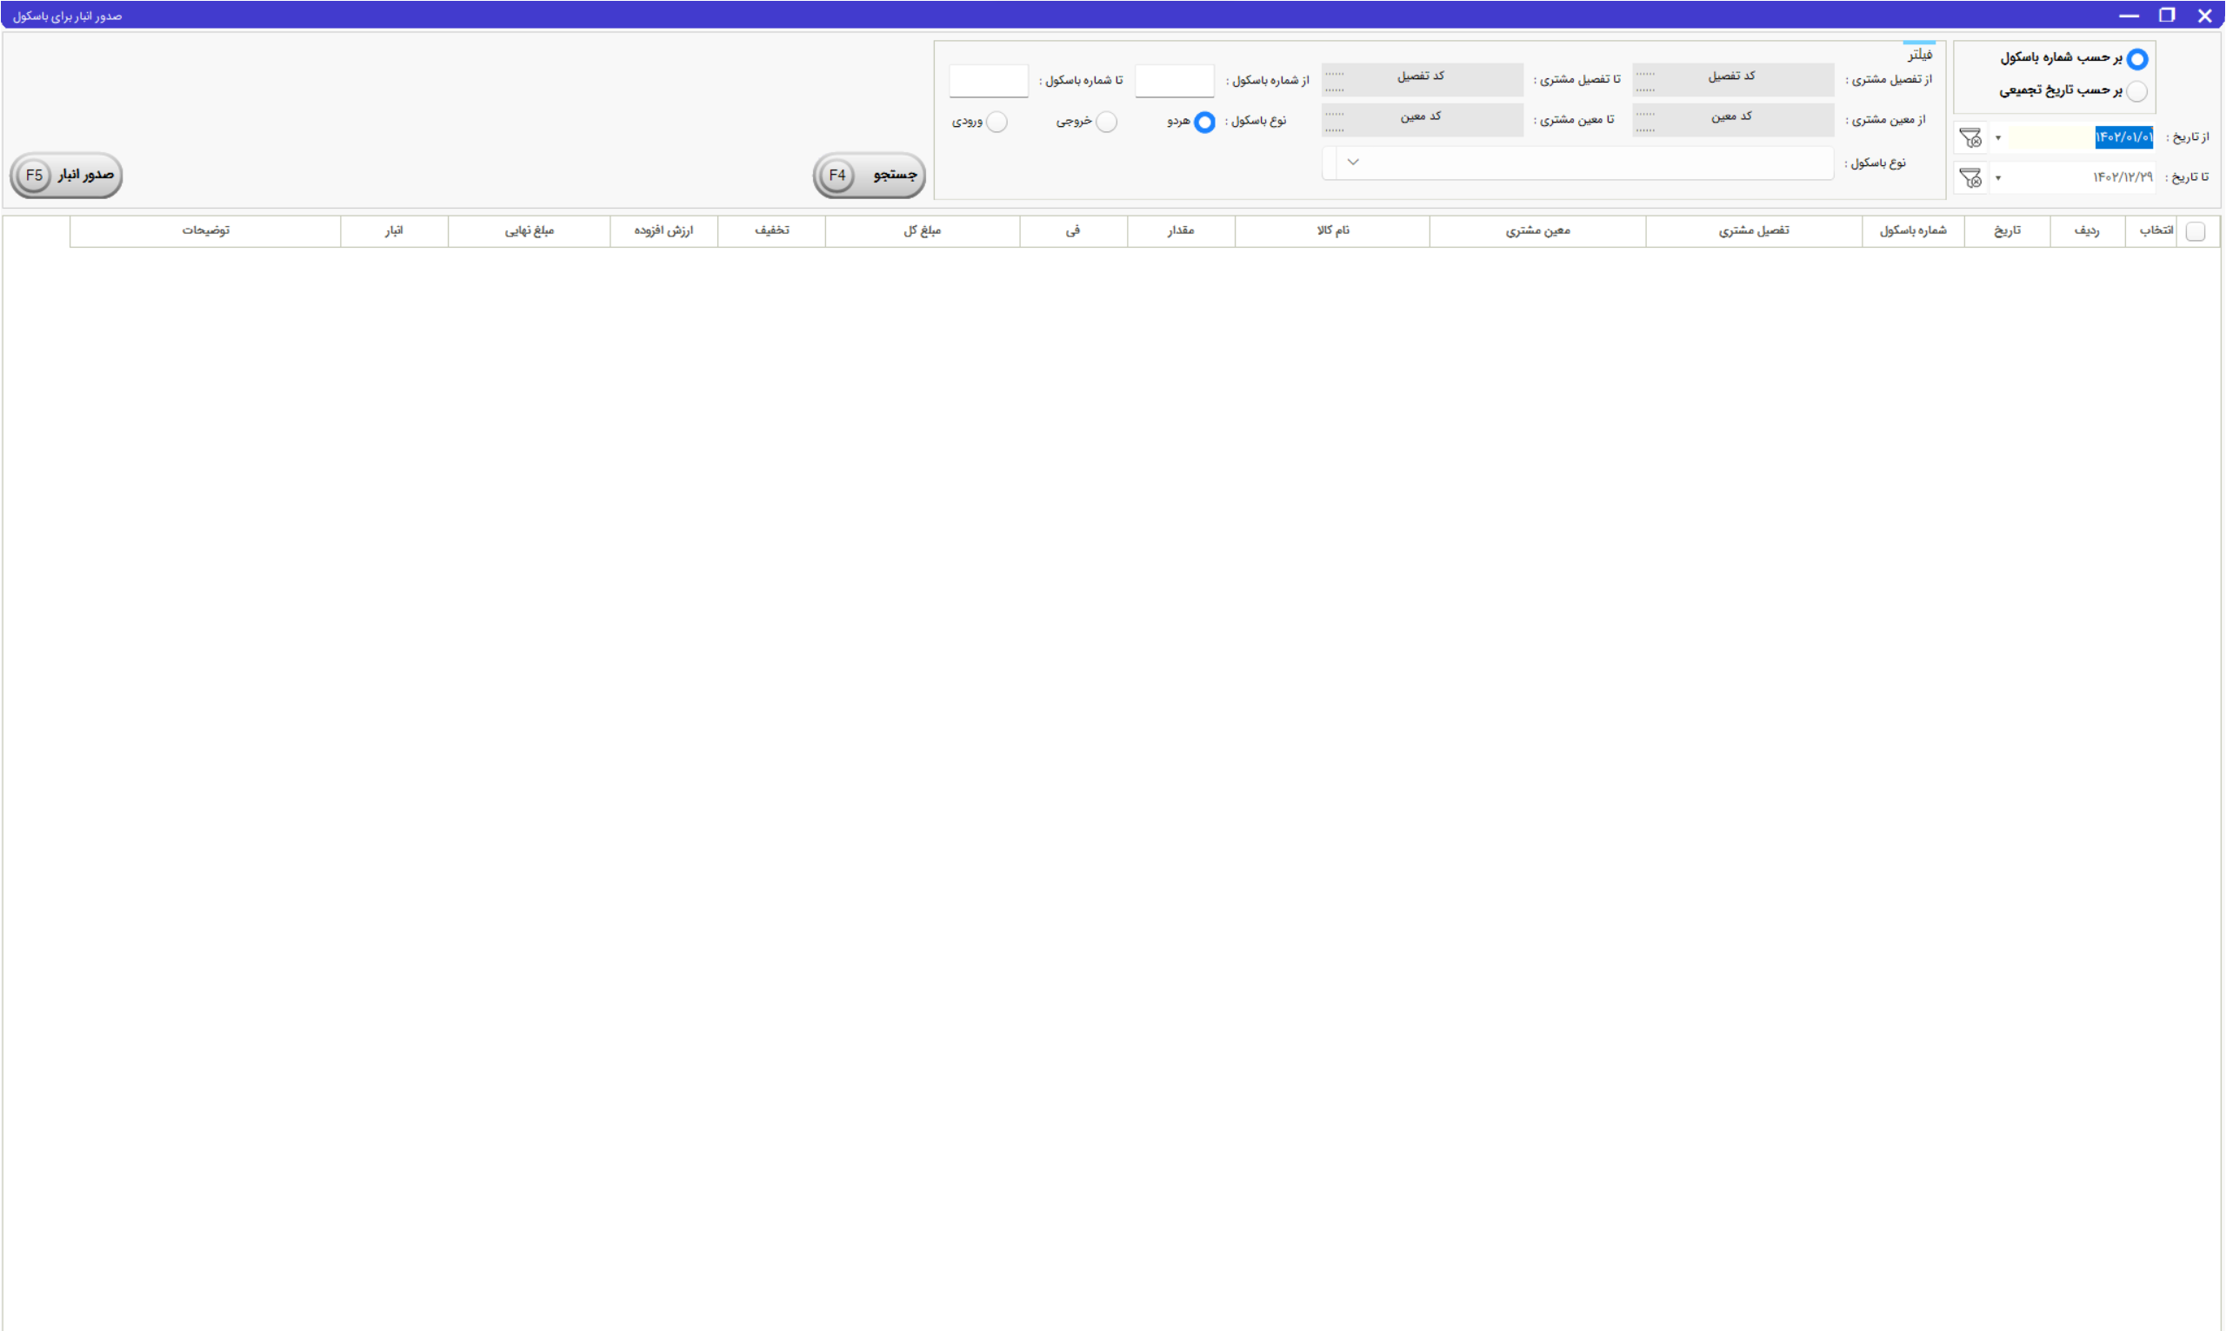Clear the 'از تاریخ' date filter icon
This screenshot has width=2226, height=1331.
point(1970,137)
